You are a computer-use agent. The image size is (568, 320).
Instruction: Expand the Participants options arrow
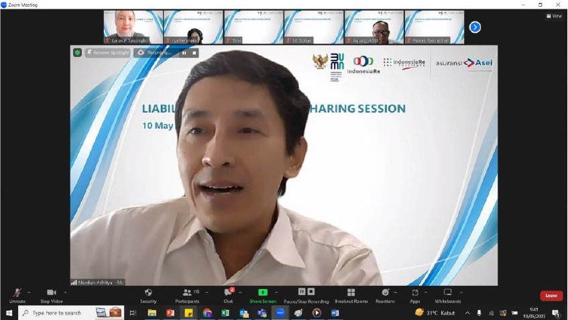207,292
